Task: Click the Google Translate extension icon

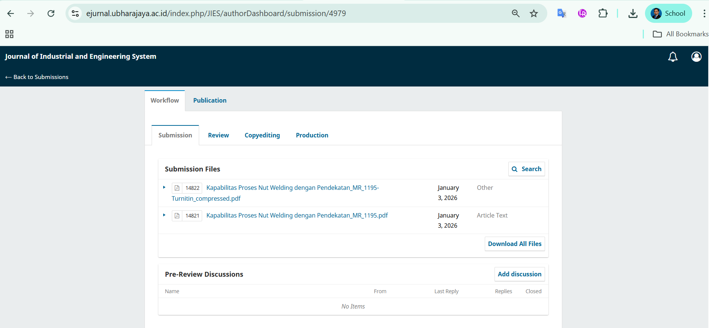Action: point(562,13)
